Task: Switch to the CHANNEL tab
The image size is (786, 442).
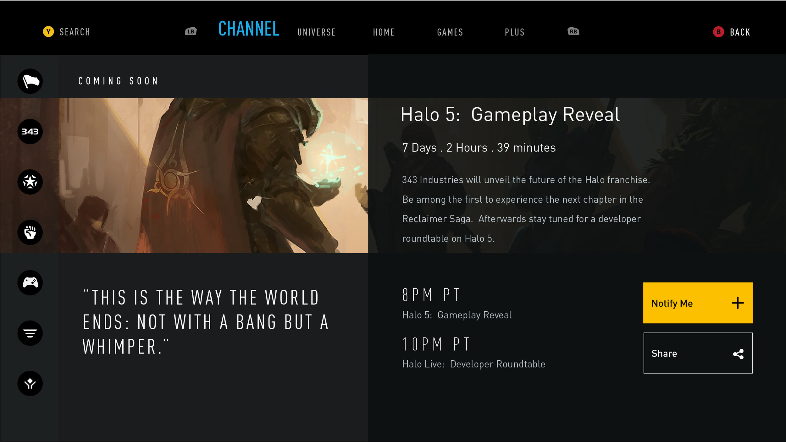Action: tap(249, 29)
